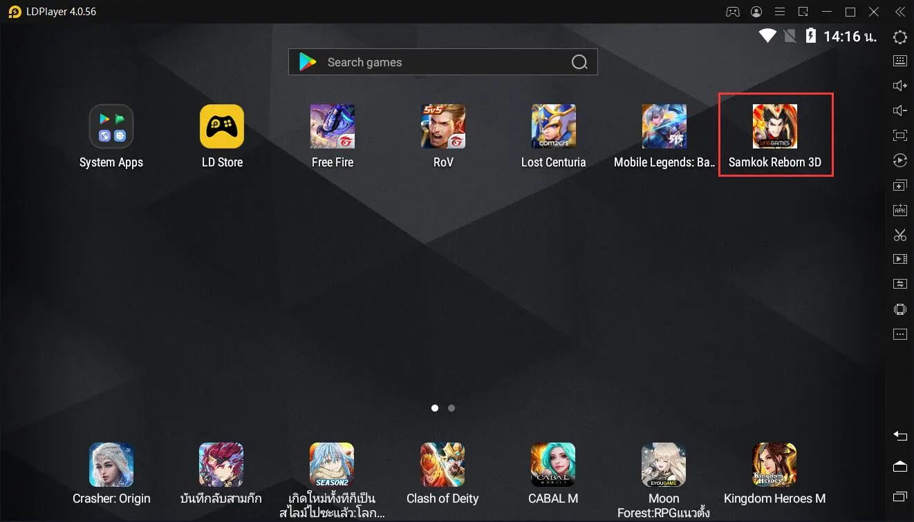Minimize the LDPlayer window

point(827,12)
